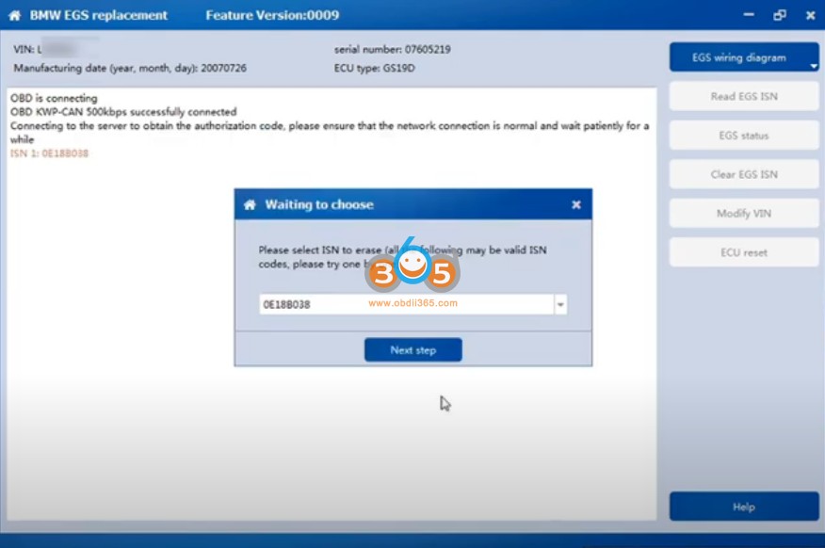
Task: Open the Help button
Action: 744,507
